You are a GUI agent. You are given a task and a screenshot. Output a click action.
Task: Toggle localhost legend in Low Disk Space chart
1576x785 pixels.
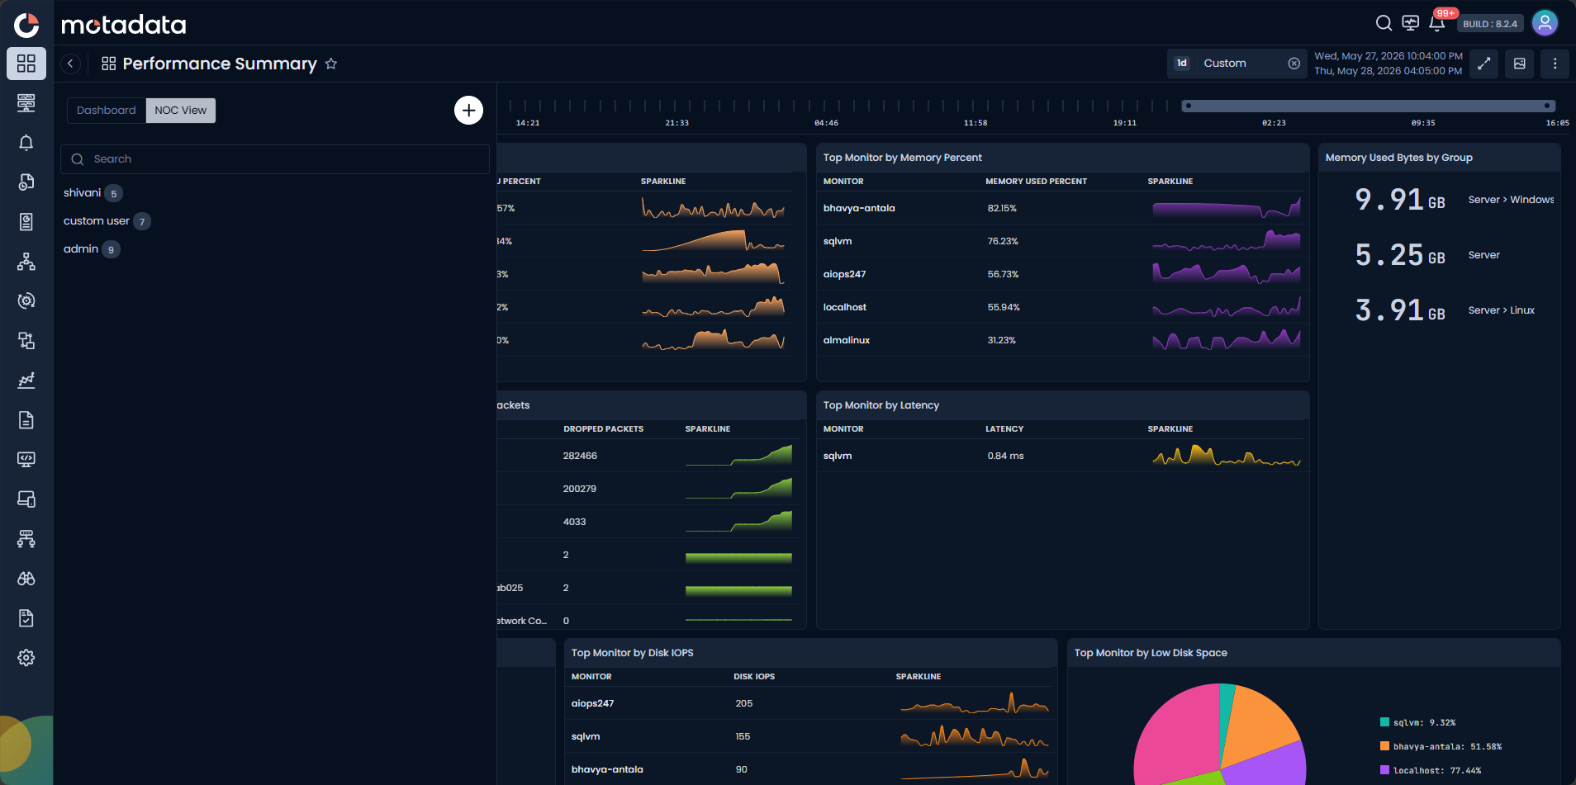point(1431,770)
